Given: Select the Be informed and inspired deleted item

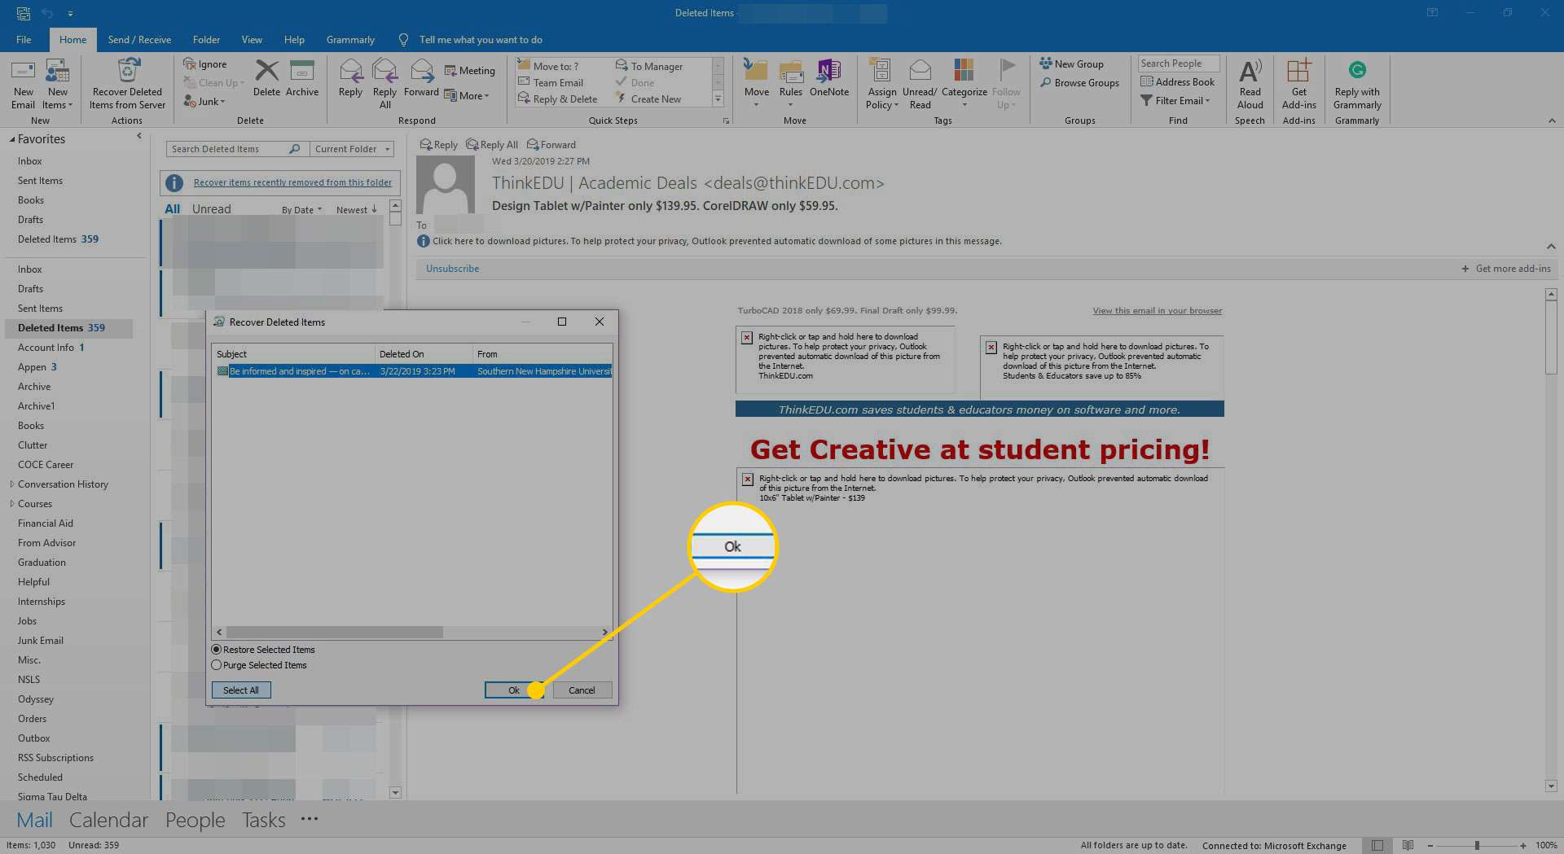Looking at the screenshot, I should (x=413, y=371).
